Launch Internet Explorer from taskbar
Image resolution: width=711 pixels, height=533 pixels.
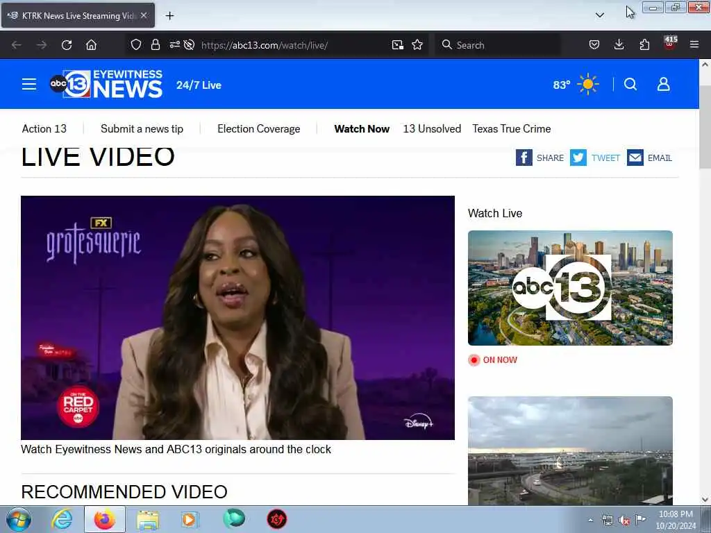click(62, 519)
